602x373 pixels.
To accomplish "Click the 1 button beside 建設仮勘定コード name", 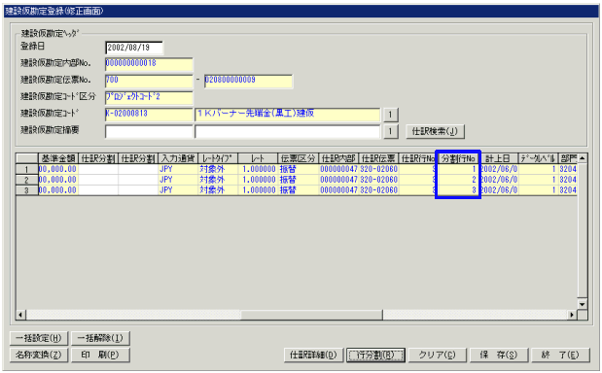I will pos(390,115).
